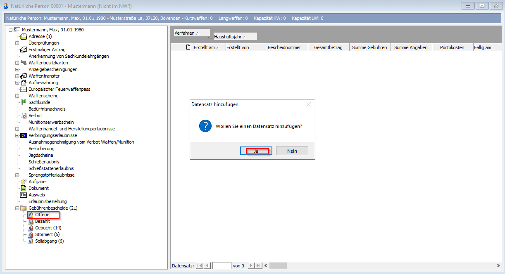Collapse the Gebührenbescheide folder node
This screenshot has height=274, width=505.
click(17, 208)
